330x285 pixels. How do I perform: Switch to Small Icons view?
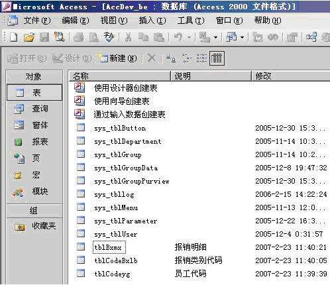point(186,58)
